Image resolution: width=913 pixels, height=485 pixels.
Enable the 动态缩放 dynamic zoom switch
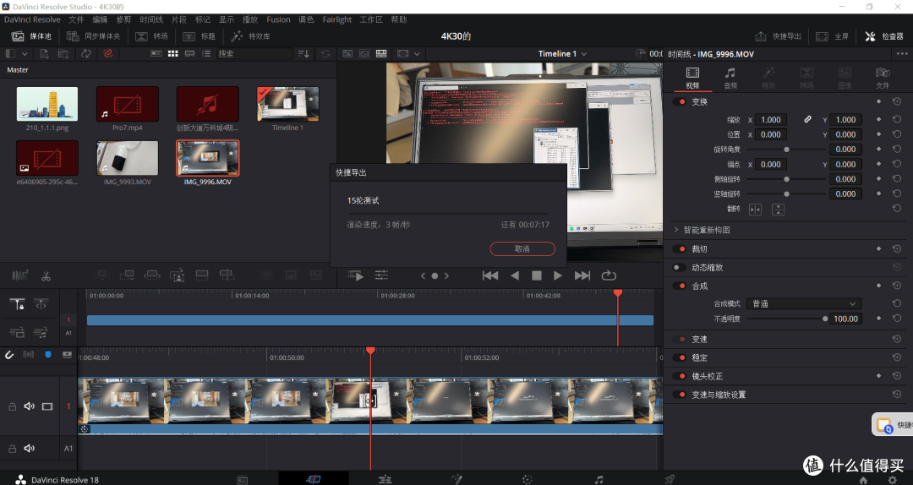tap(680, 267)
